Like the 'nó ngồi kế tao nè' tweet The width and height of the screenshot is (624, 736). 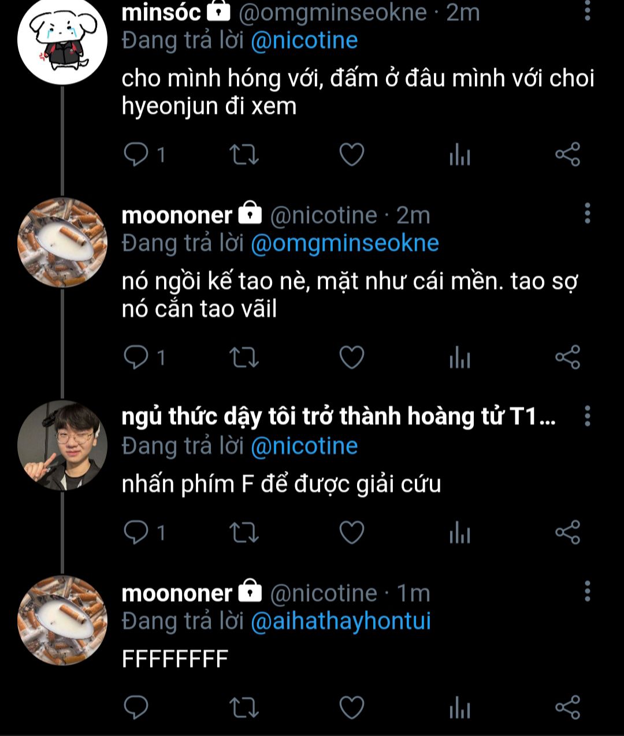click(351, 358)
